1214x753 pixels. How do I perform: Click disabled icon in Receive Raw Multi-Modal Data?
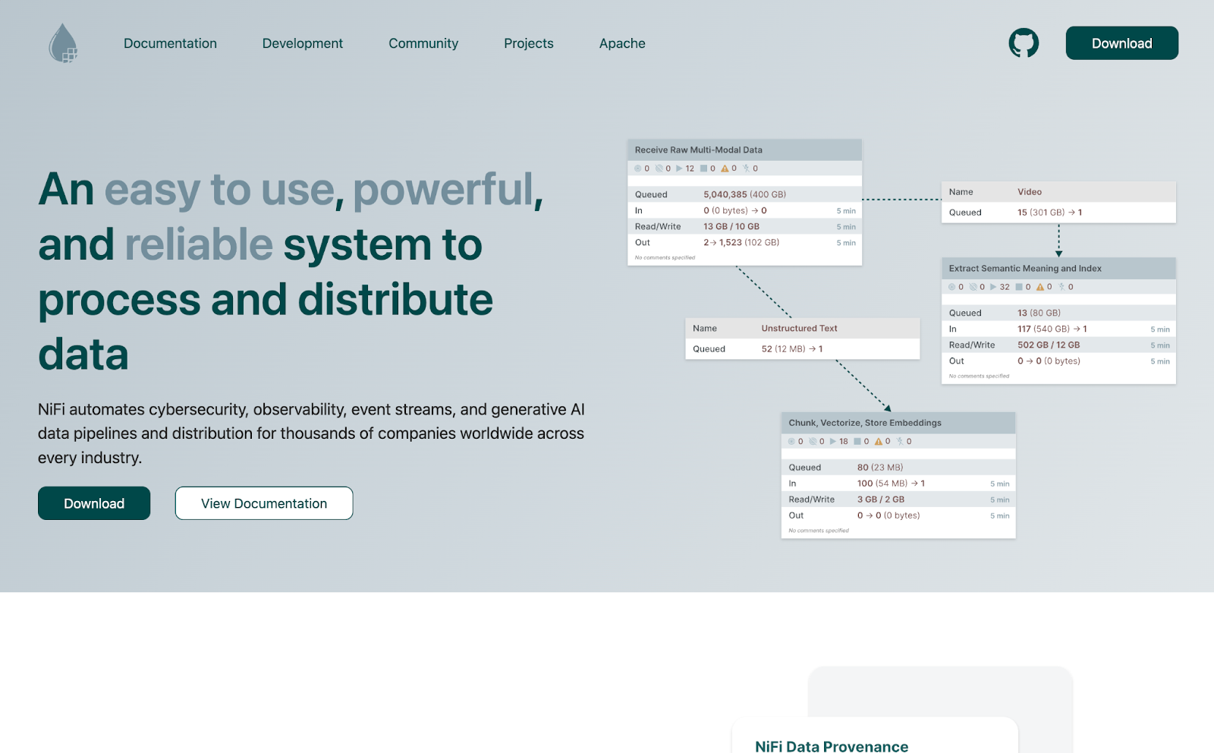tap(746, 169)
